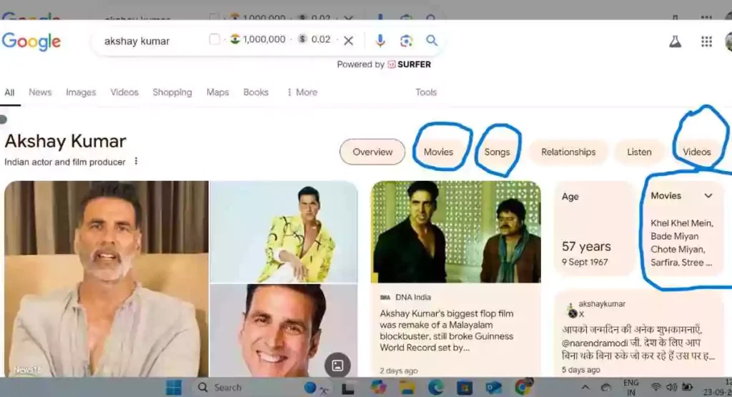732x397 pixels.
Task: Open the top Videos search tab
Action: (124, 92)
